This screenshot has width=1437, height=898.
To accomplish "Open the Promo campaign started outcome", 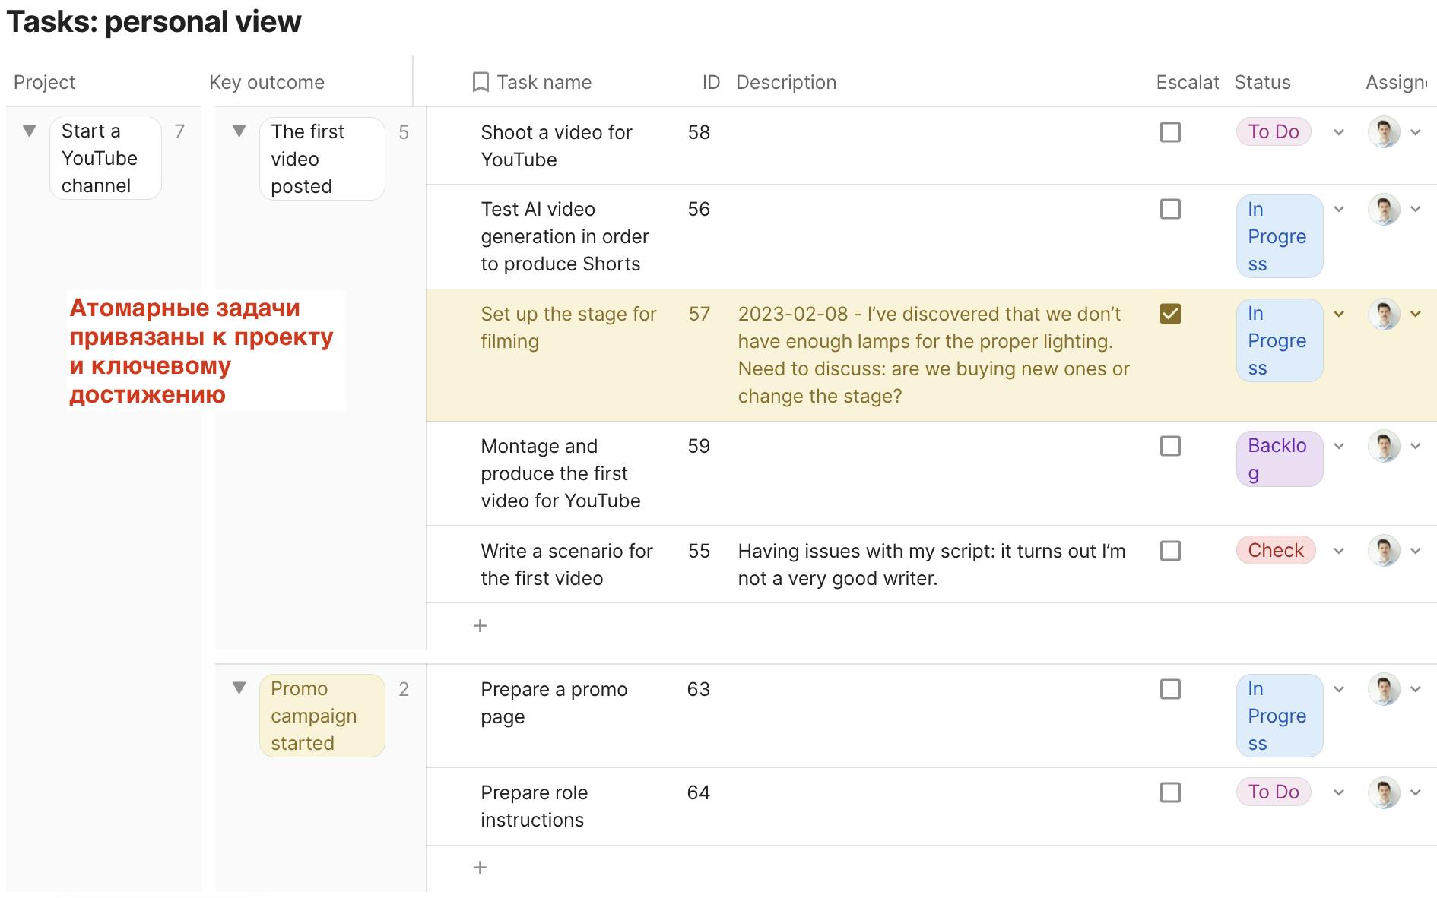I will [322, 716].
